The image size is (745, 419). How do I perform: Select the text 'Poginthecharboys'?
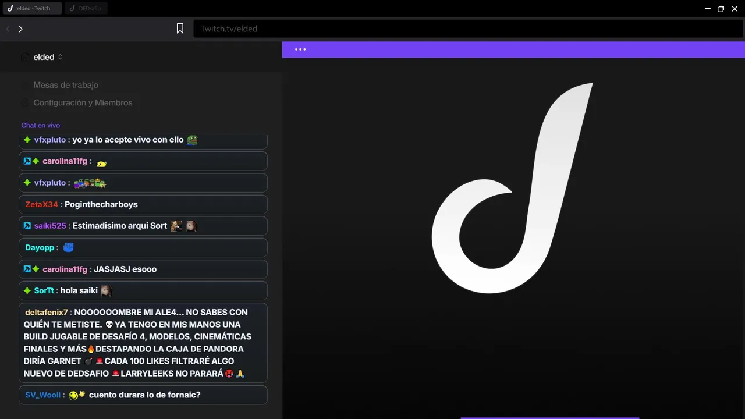click(101, 204)
